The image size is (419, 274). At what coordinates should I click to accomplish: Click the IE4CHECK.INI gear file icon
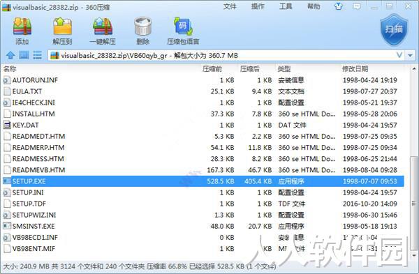7,102
